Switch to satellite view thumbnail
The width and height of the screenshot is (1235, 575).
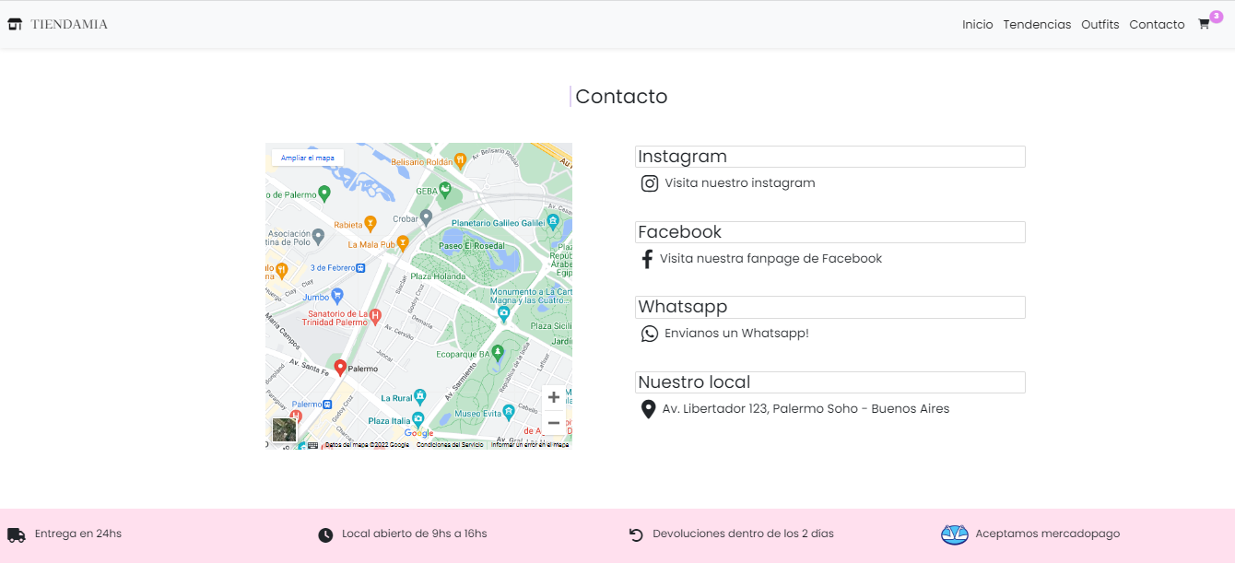(285, 429)
